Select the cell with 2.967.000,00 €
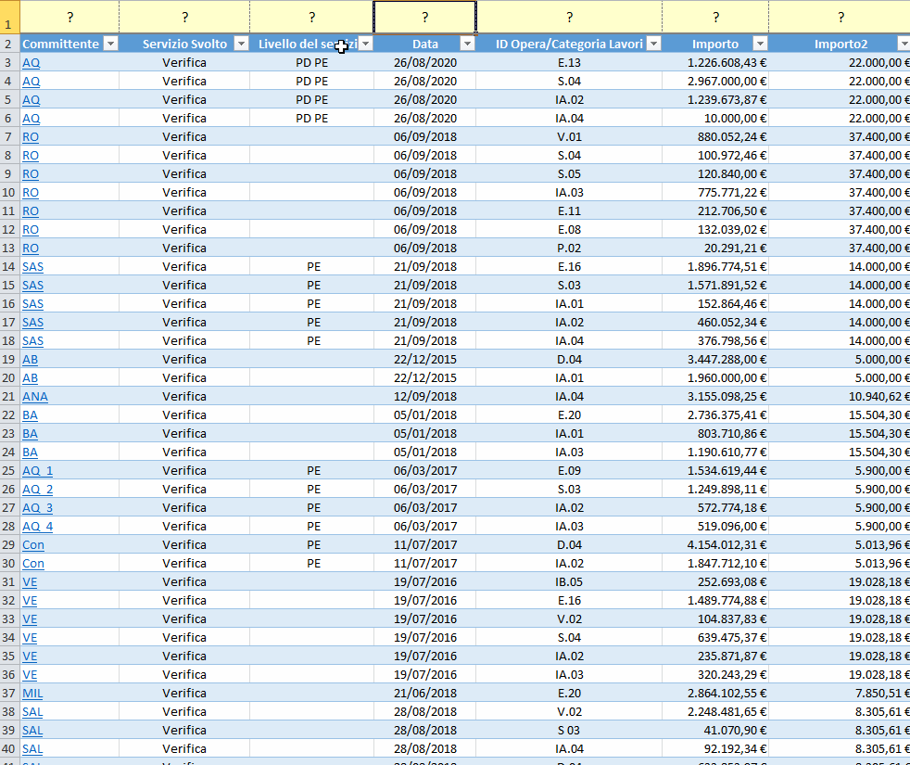910x765 pixels. click(715, 82)
